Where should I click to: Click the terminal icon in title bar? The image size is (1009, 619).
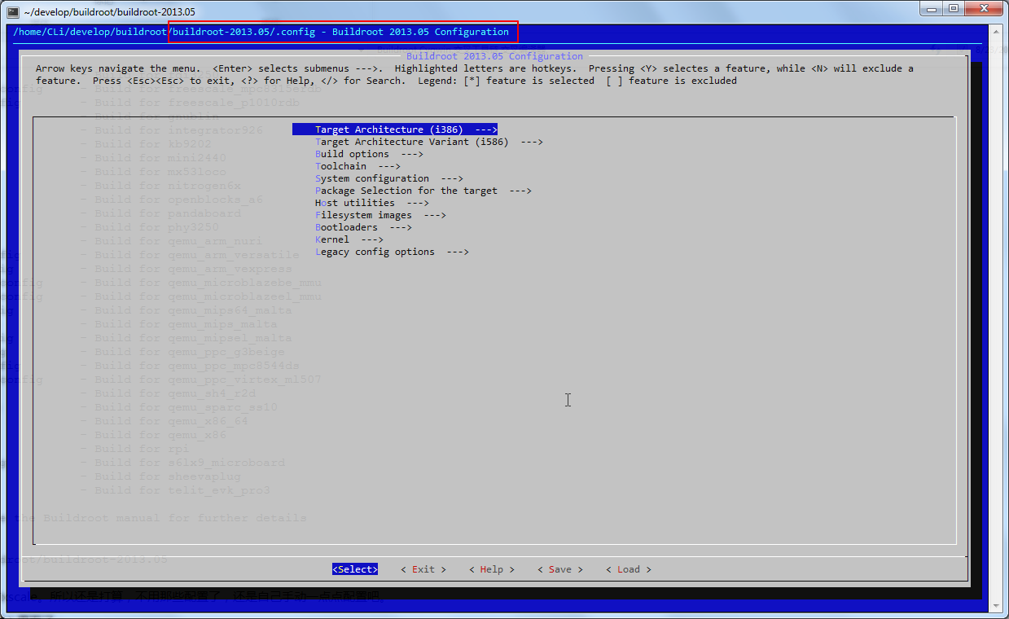pos(13,11)
